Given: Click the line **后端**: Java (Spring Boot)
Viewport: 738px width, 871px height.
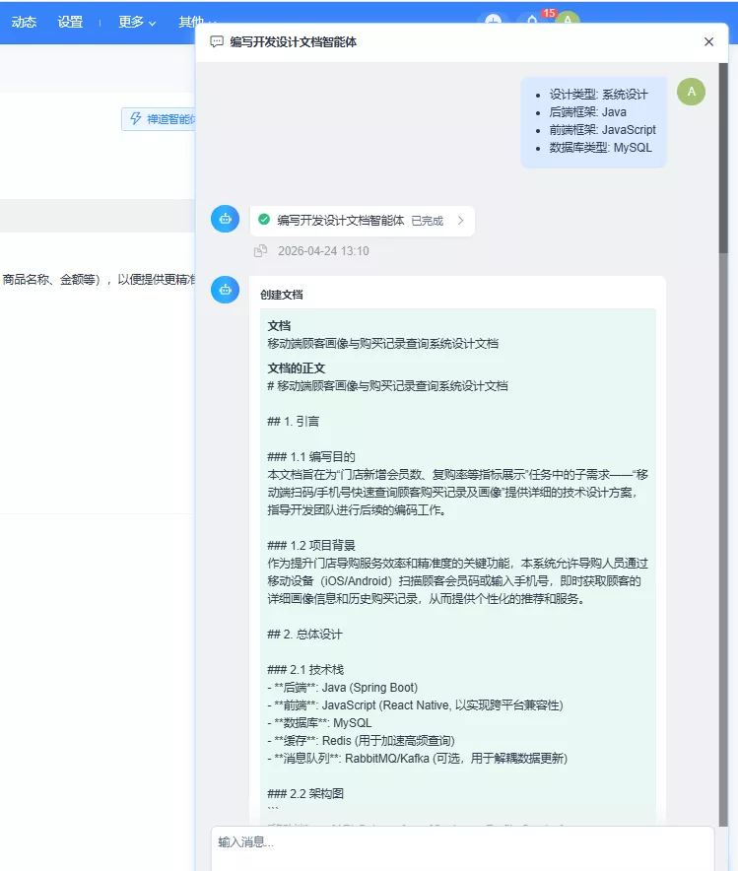Looking at the screenshot, I should [343, 688].
